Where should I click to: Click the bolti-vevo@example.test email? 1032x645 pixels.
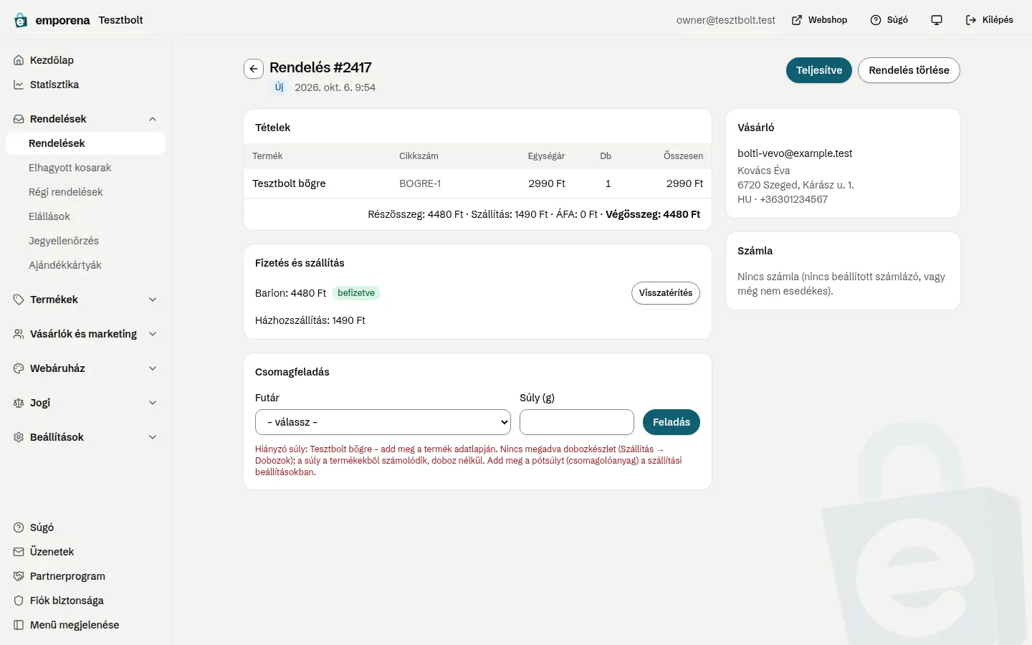point(795,153)
